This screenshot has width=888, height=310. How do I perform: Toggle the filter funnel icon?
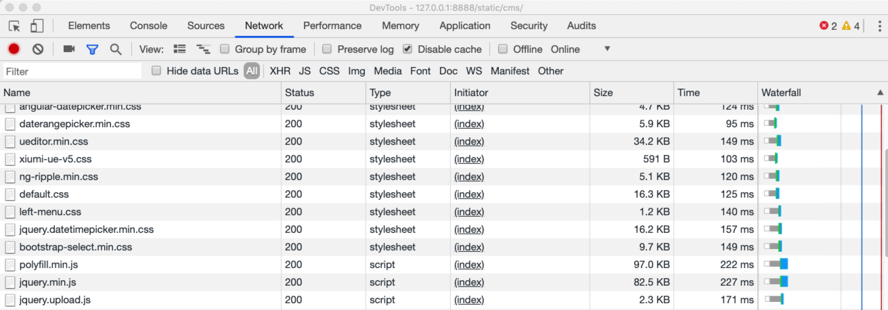pos(92,49)
